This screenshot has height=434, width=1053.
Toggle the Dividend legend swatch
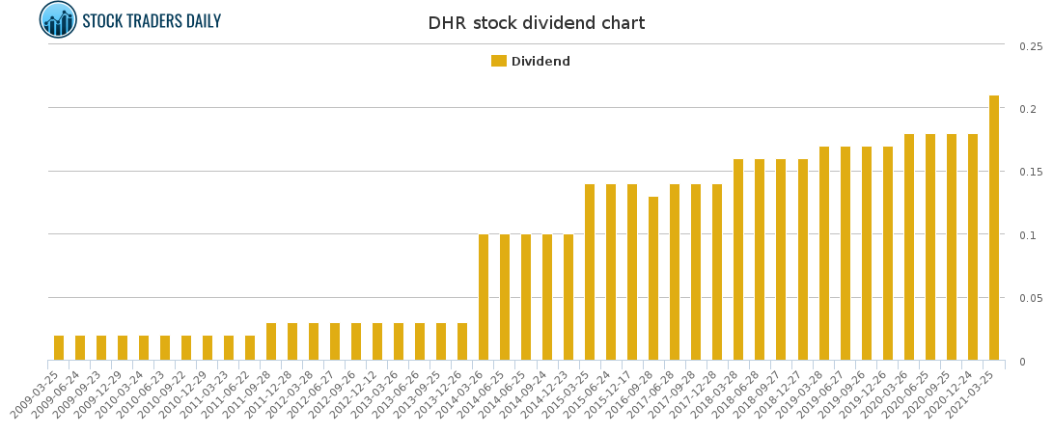(x=499, y=61)
